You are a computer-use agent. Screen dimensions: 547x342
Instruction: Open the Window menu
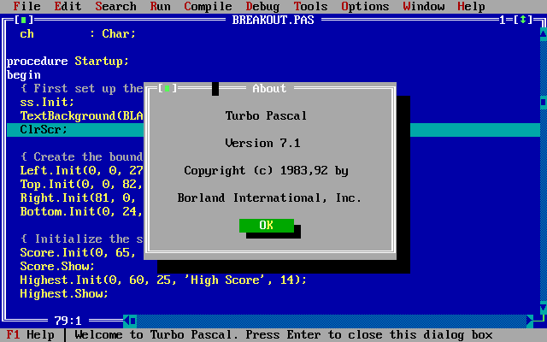point(424,6)
